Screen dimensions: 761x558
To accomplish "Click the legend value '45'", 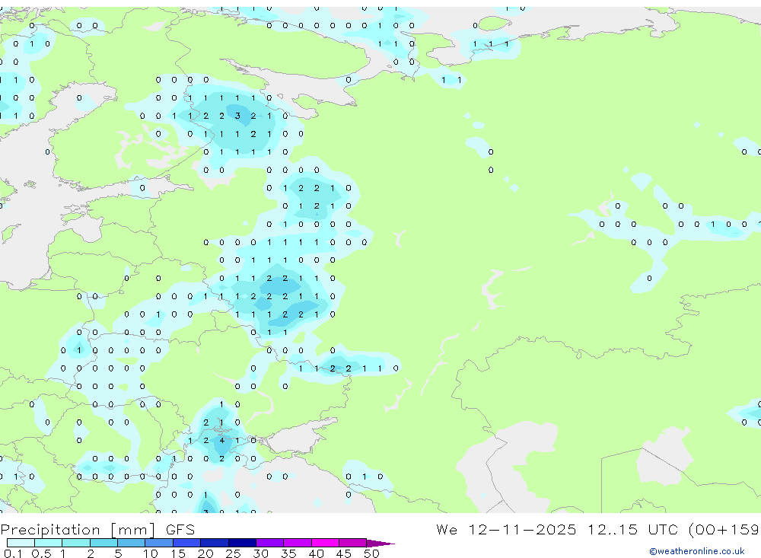I will pos(344,553).
